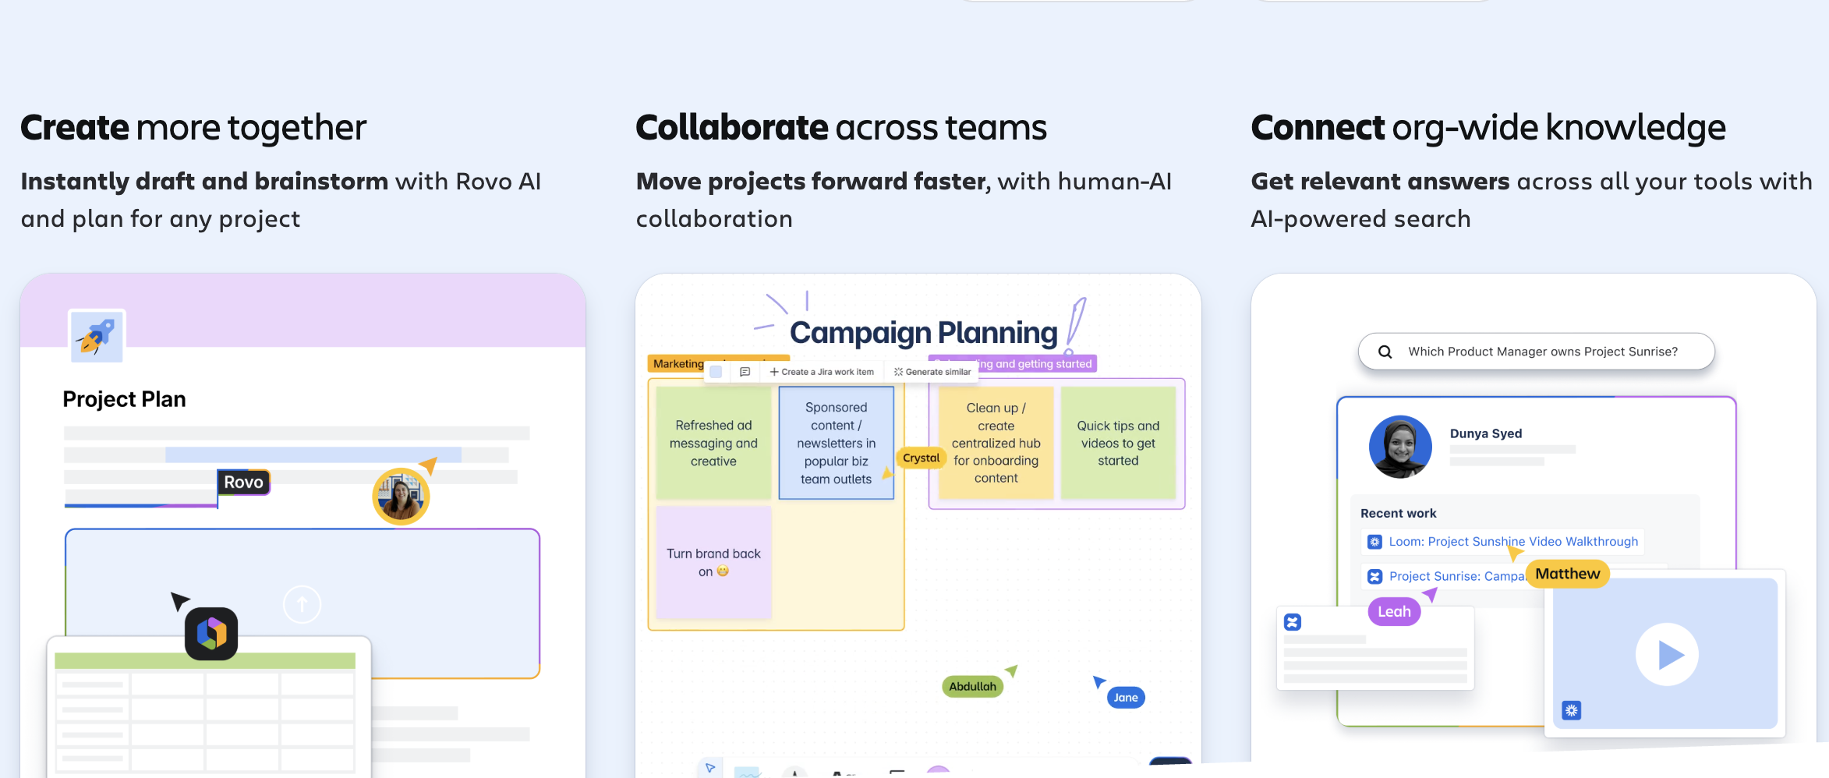Viewport: 1829px width, 778px height.
Task: Click the Dunya Syed name
Action: click(x=1485, y=433)
